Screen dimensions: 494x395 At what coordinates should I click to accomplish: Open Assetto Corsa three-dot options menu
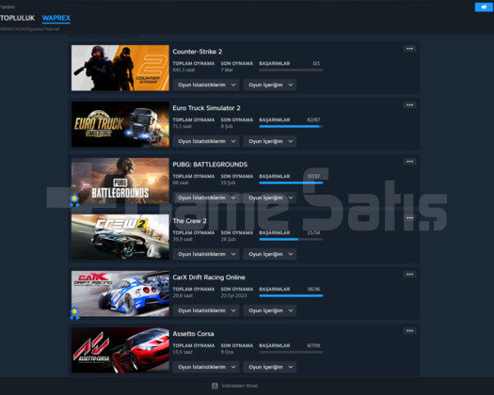tap(409, 330)
